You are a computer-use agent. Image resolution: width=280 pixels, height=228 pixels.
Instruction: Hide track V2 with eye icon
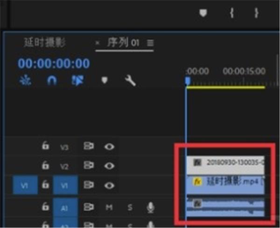point(109,166)
